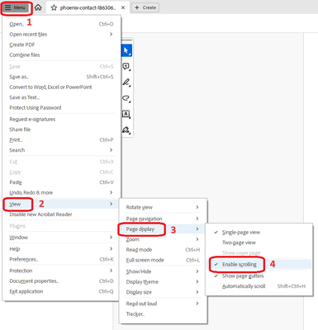Screen dimensions: 318x330
Task: Select the highlighter pen tool
Action: click(126, 82)
